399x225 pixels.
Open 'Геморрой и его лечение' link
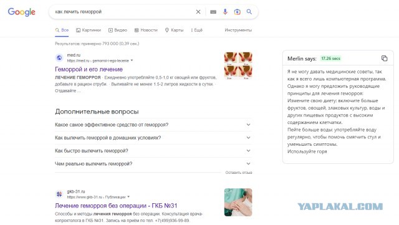[89, 69]
